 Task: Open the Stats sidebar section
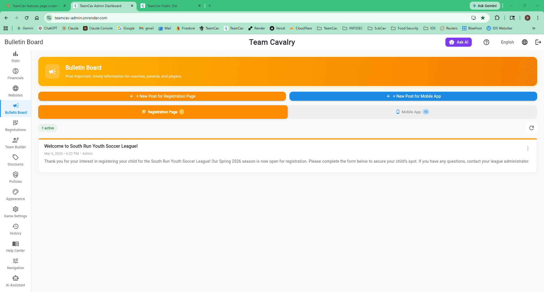pyautogui.click(x=16, y=57)
